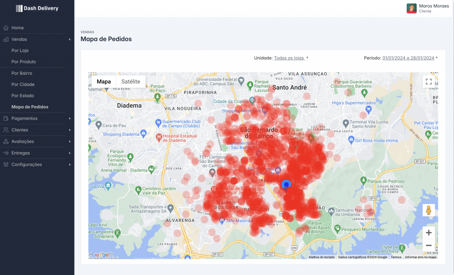This screenshot has width=454, height=275.
Task: Click the Maros Moraes profile avatar
Action: pos(411,8)
